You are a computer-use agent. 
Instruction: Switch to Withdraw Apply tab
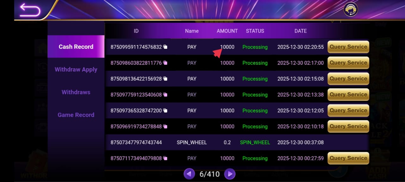click(76, 70)
